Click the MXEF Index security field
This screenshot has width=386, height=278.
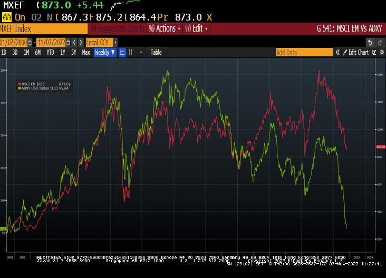pos(44,28)
